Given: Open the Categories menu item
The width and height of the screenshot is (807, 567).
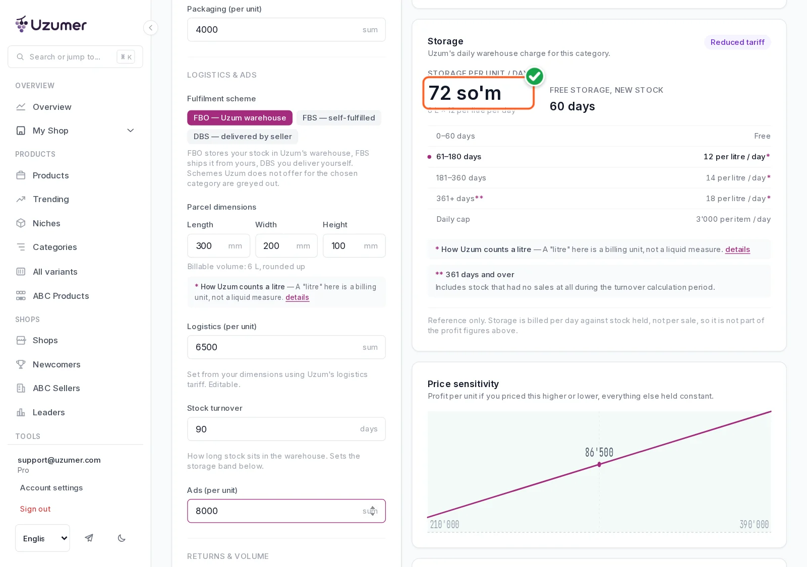Looking at the screenshot, I should (75, 247).
